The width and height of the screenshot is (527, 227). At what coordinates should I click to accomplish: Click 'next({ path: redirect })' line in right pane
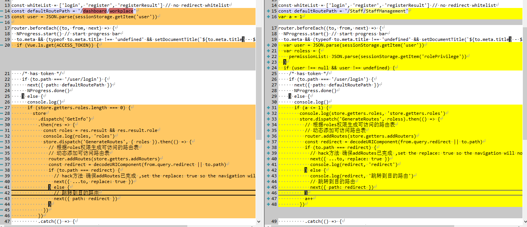[x=342, y=187]
